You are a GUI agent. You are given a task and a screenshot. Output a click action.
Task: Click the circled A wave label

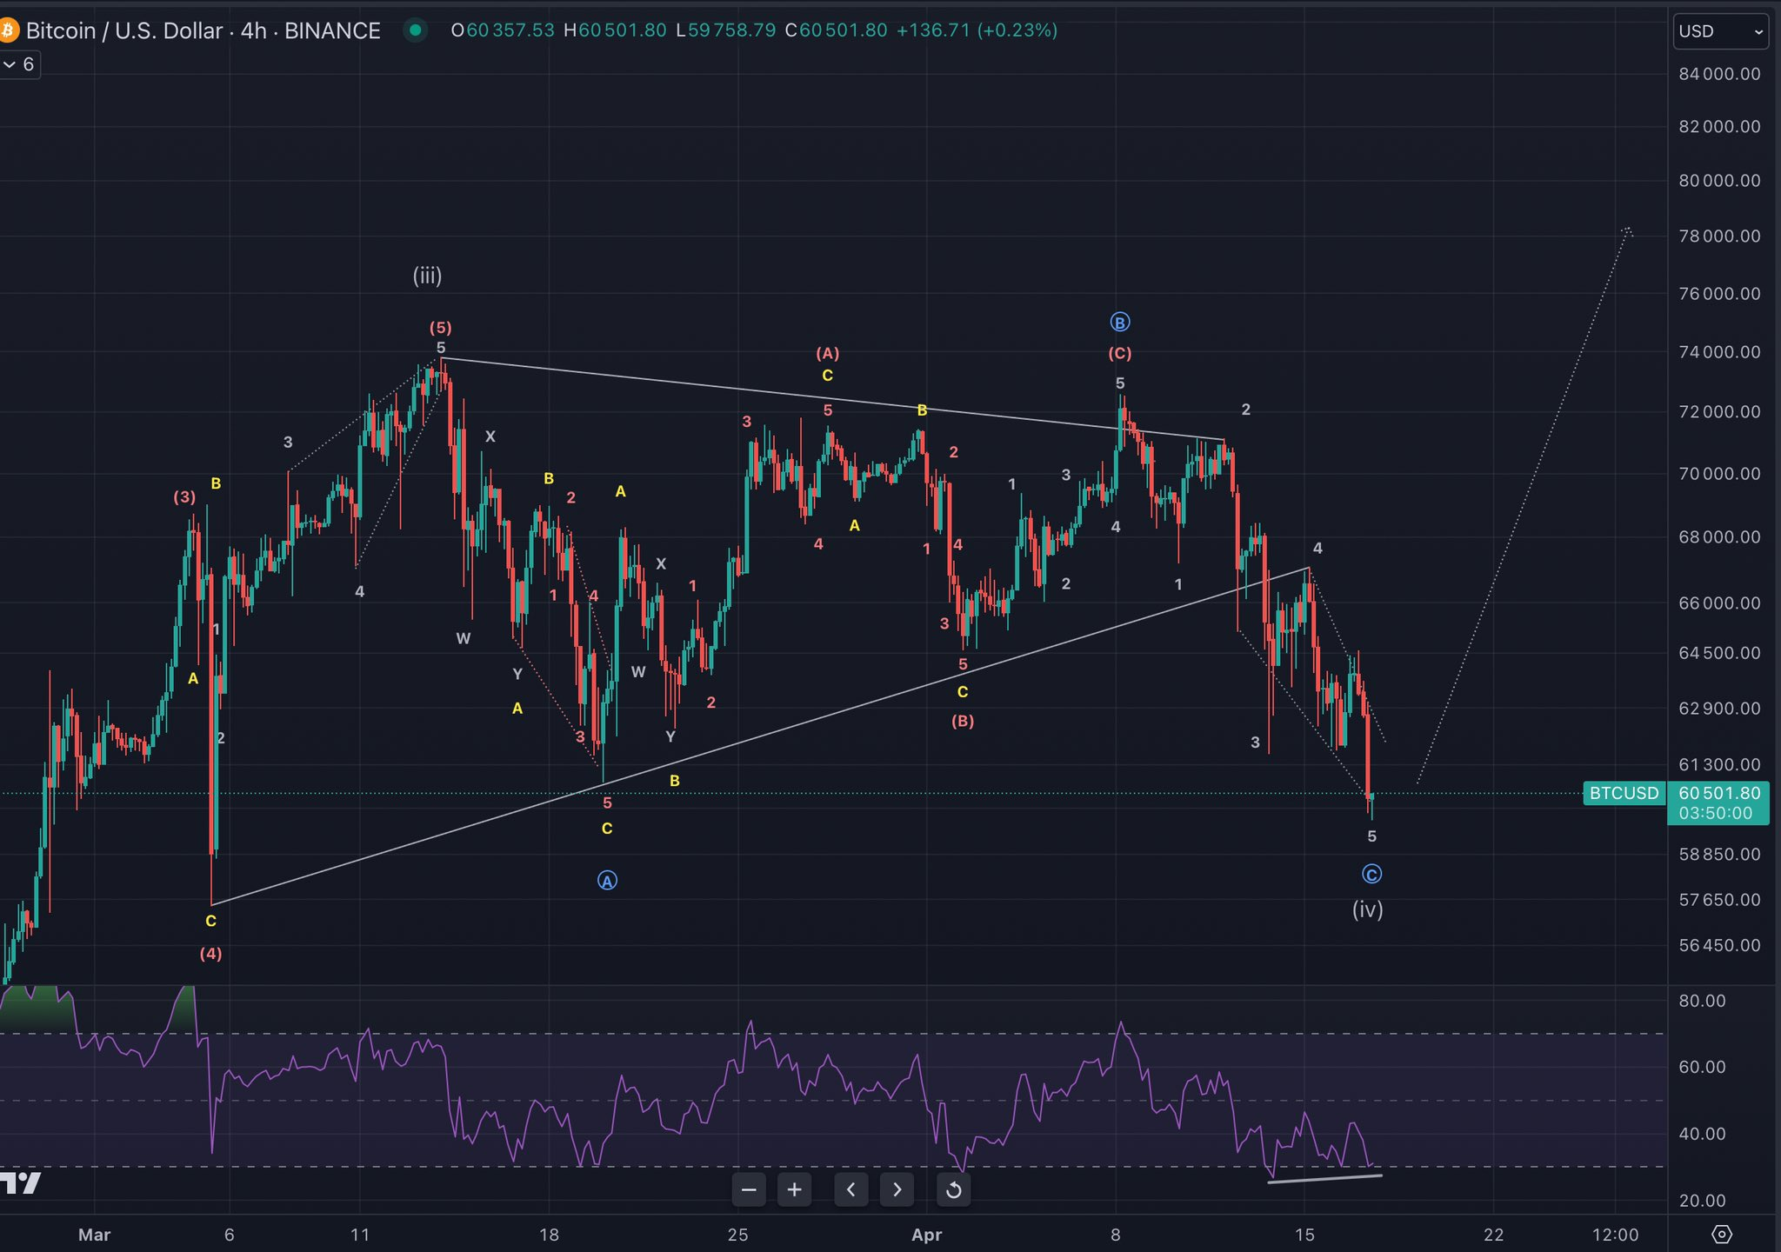tap(607, 881)
